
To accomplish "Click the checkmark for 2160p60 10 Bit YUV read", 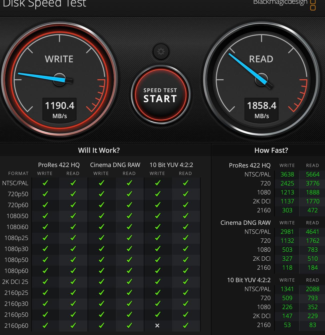I will pos(185,325).
